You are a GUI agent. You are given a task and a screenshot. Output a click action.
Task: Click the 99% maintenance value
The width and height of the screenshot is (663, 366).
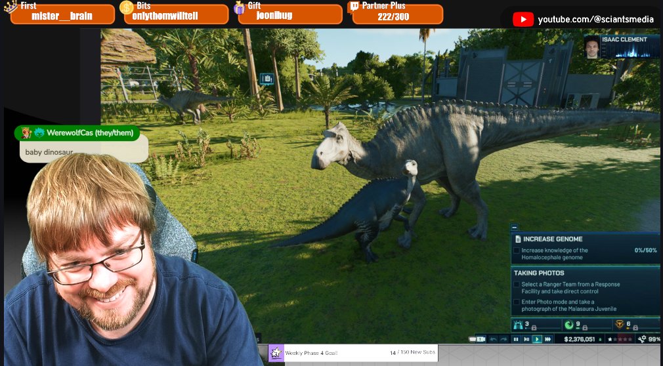coord(654,339)
